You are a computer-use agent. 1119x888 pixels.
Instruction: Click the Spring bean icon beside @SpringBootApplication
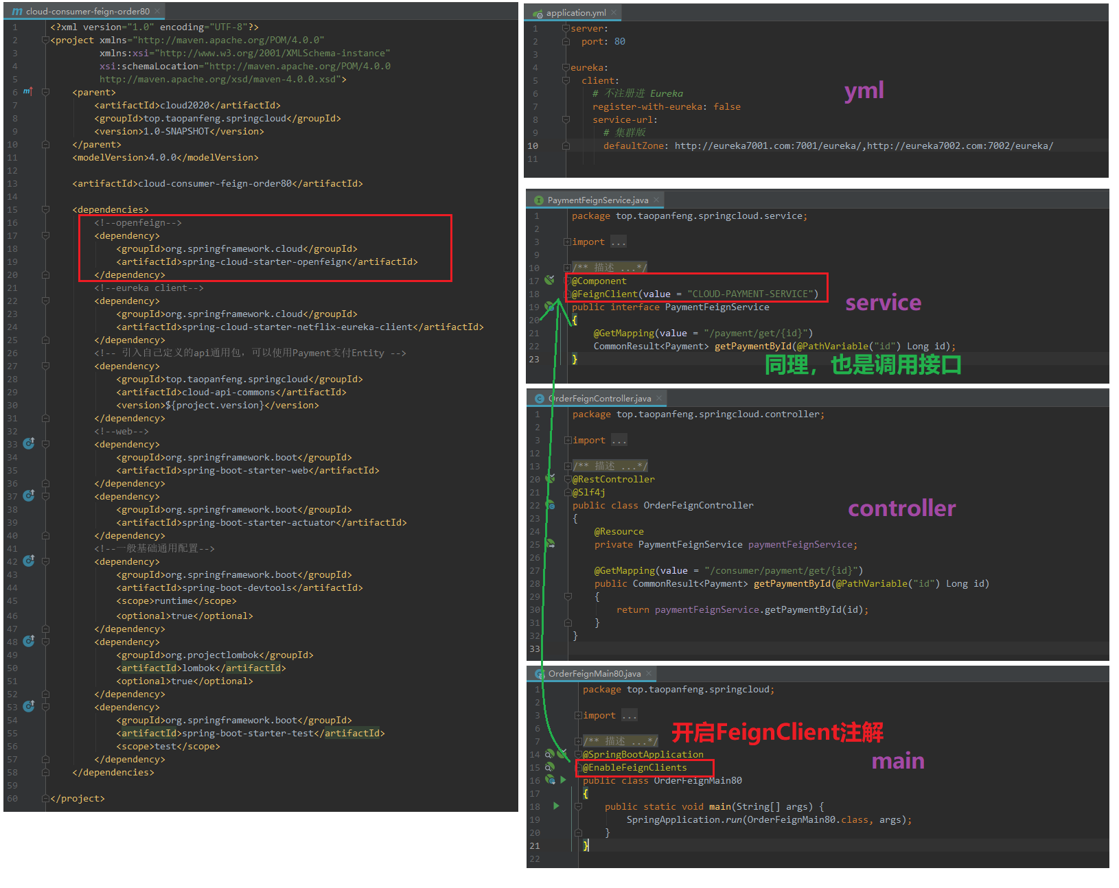(562, 753)
